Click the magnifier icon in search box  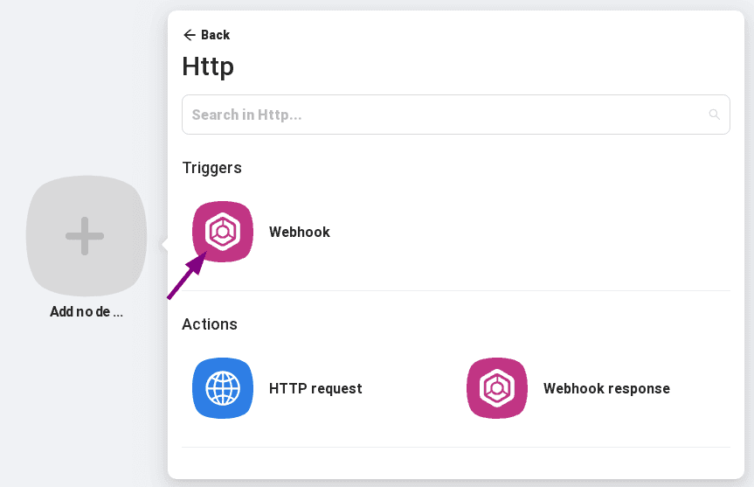[714, 115]
